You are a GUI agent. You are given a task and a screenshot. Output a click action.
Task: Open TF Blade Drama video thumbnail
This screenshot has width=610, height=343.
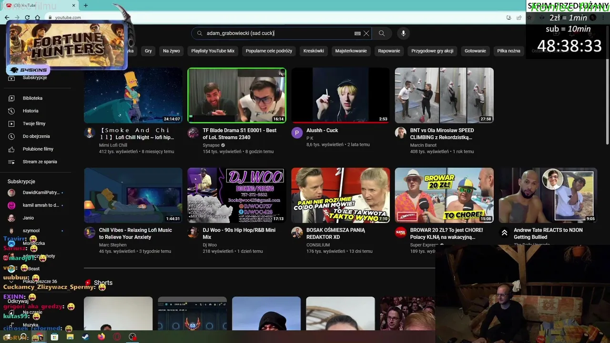tap(237, 95)
